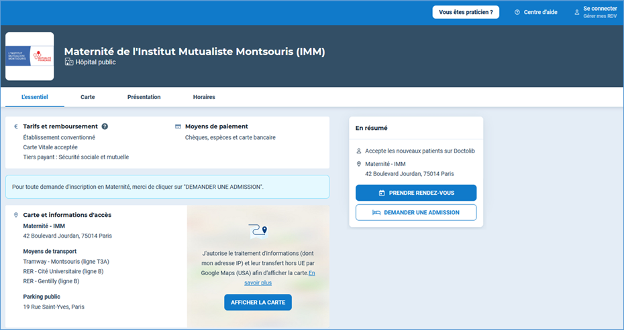
Task: Switch to the Carte tab
Action: click(87, 97)
